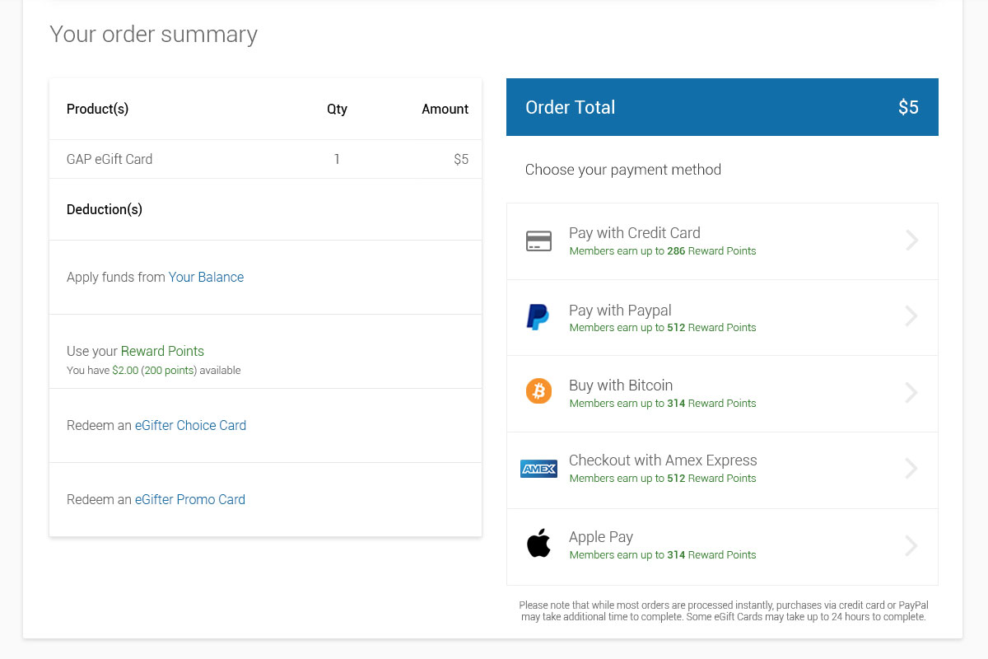988x659 pixels.
Task: Select Pay with Credit Card option
Action: point(722,241)
